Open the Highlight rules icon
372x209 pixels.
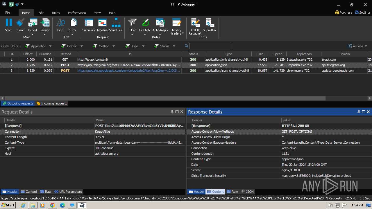pos(145,23)
